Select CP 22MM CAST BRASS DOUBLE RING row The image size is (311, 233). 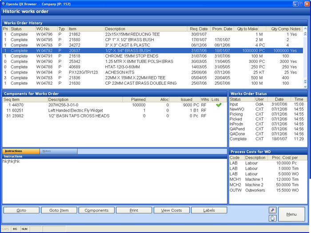point(152,83)
